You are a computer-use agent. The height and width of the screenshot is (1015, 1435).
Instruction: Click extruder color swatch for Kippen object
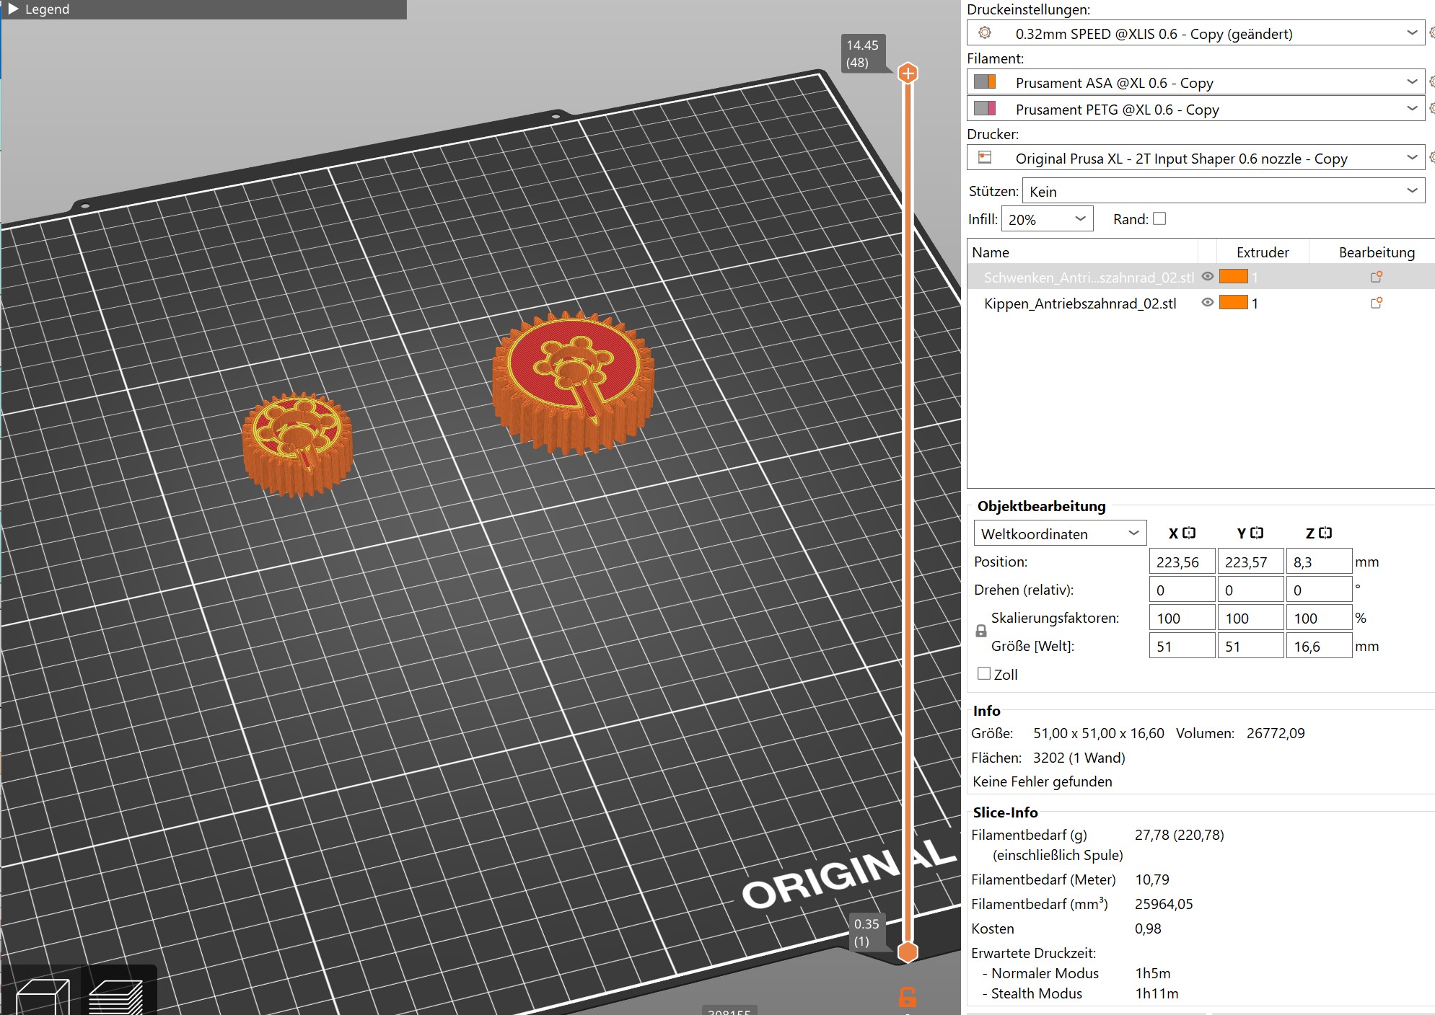coord(1233,302)
